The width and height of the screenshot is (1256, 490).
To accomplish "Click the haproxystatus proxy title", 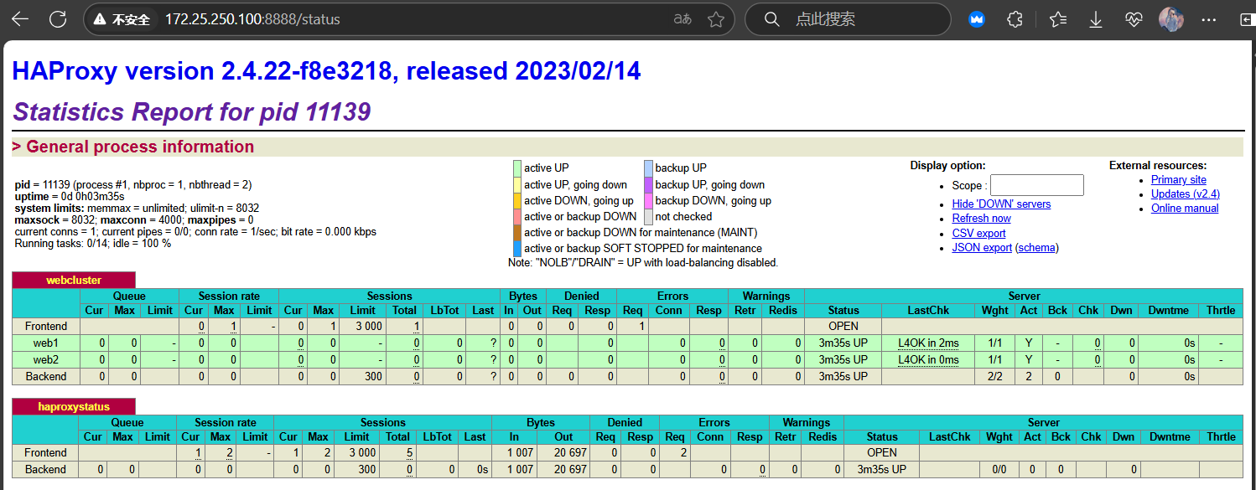I will click(74, 407).
